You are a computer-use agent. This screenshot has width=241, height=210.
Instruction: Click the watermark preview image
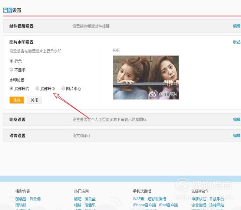click(x=146, y=78)
